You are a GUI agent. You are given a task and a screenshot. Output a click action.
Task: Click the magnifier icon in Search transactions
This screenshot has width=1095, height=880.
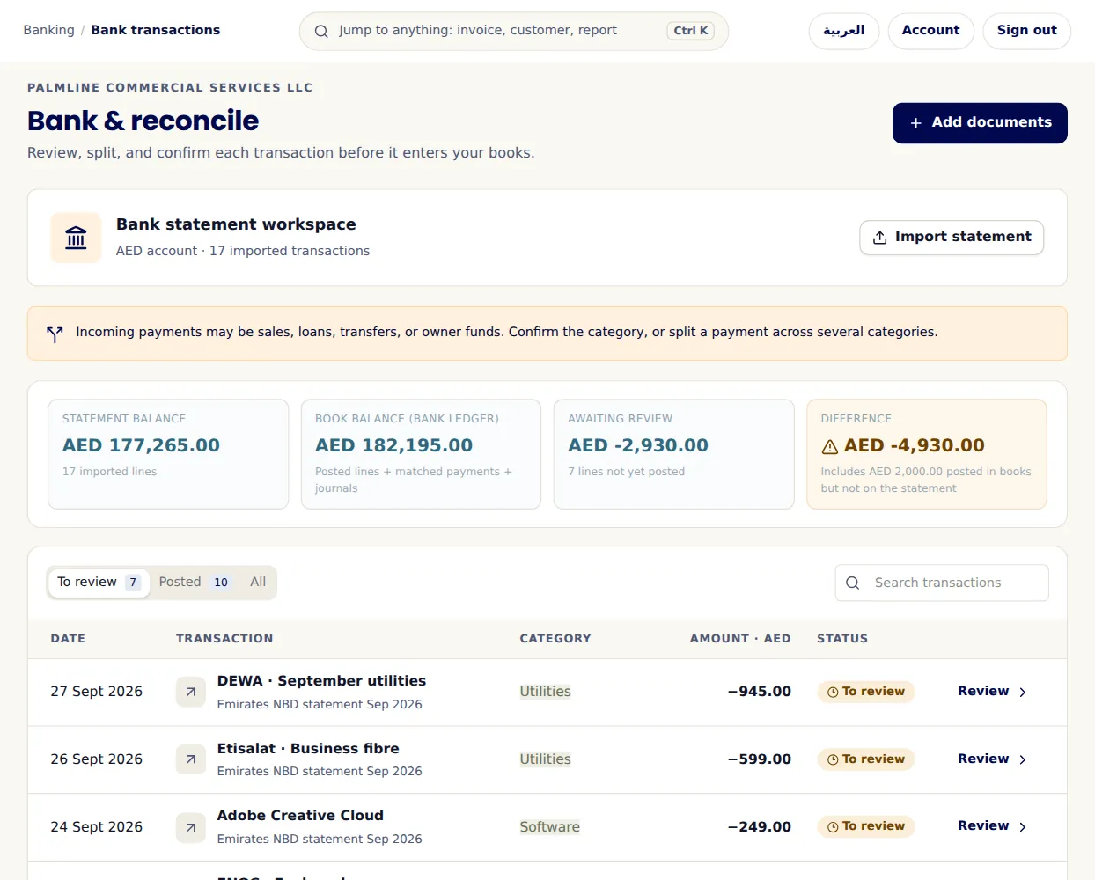tap(852, 583)
